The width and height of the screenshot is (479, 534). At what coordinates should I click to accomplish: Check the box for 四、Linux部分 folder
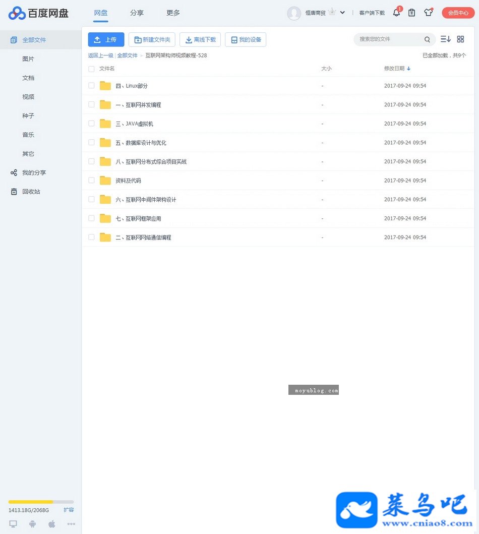tap(91, 86)
